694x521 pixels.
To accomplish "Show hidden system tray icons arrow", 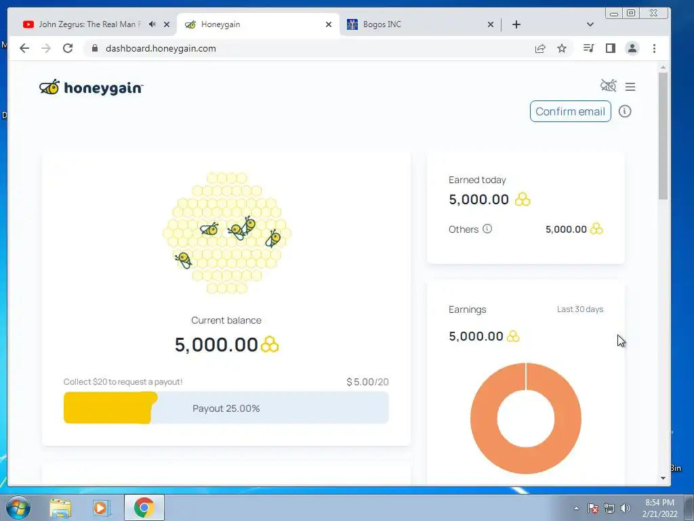I will 576,508.
